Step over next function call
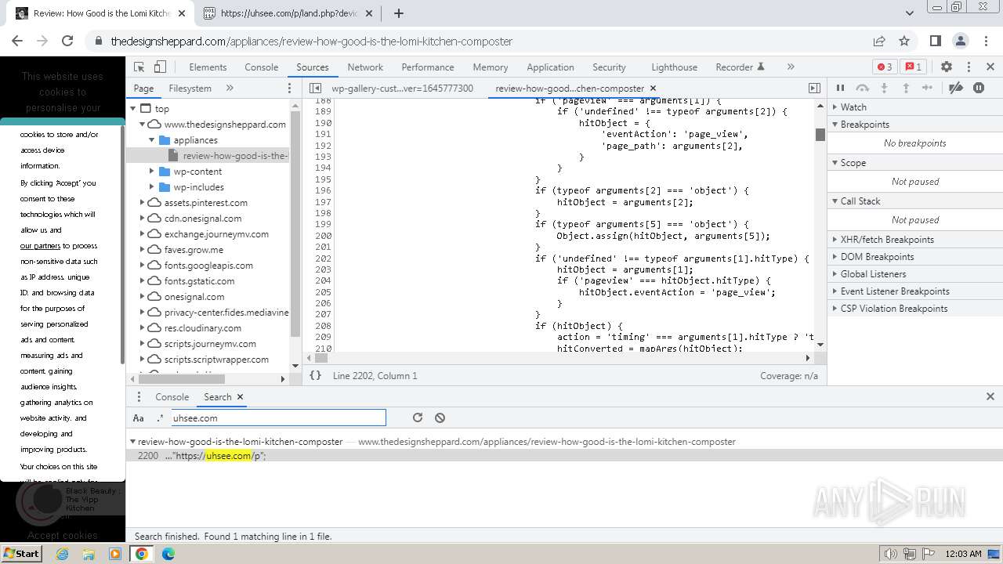The image size is (1003, 564). (863, 89)
